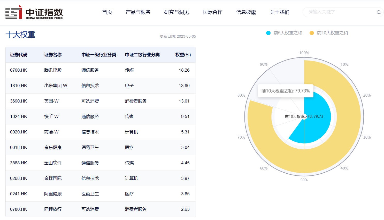Click the weight value 2.63
Viewport: 384px width, 220px height.
pos(185,209)
